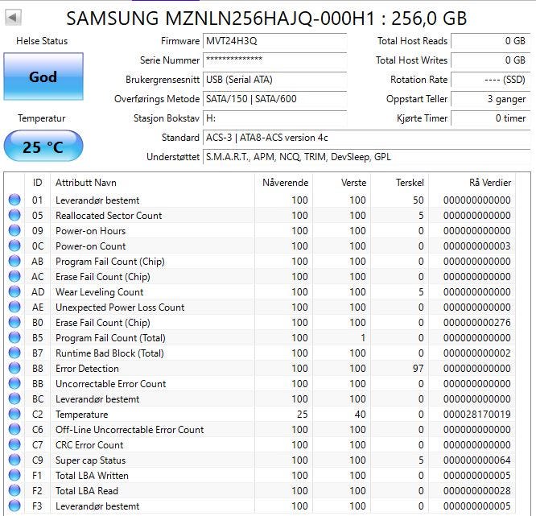
Task: Click the status orb for Program Fail Count (Total)
Action: pos(14,337)
